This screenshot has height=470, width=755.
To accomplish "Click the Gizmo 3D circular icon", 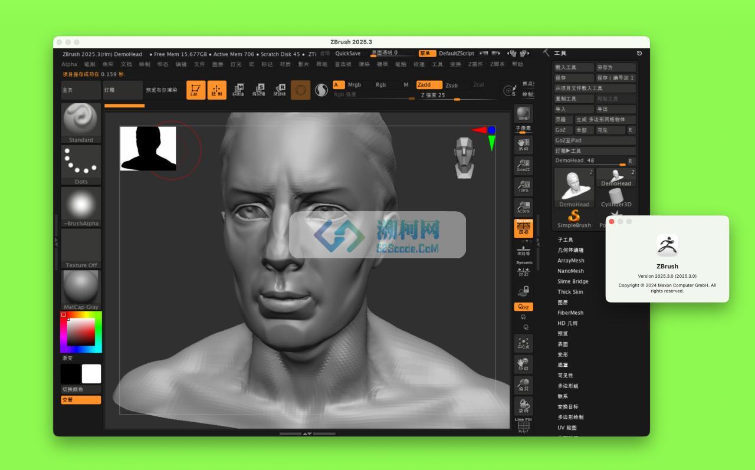I will tap(301, 90).
